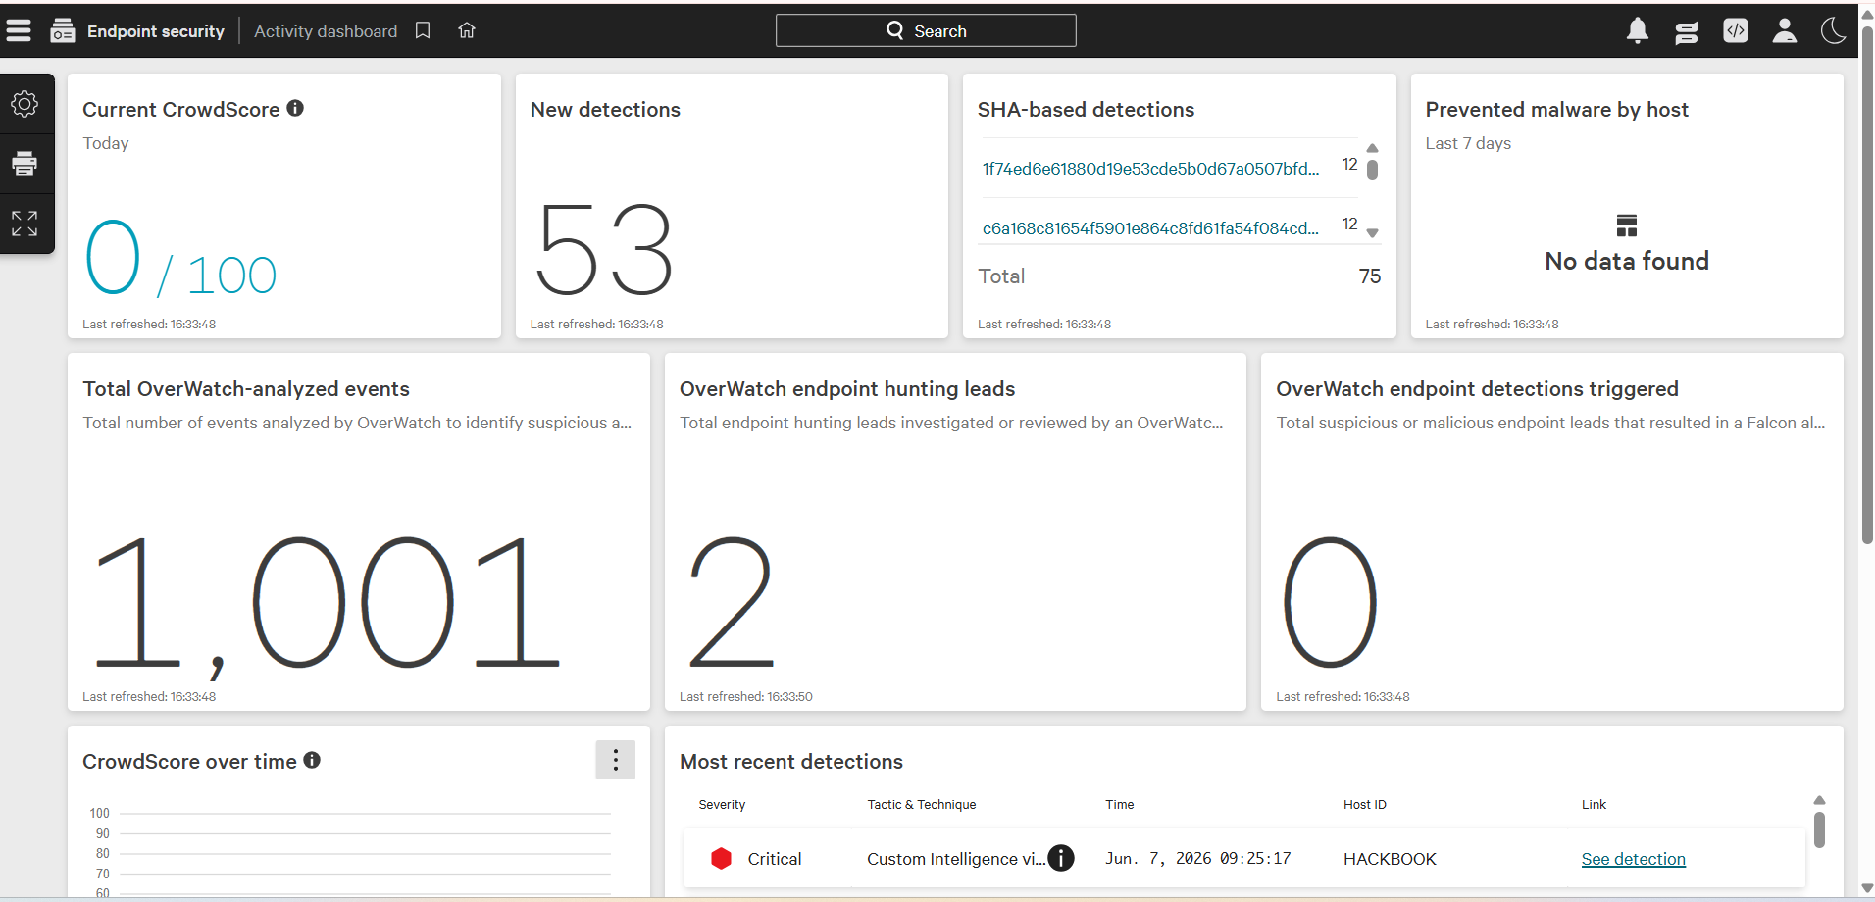This screenshot has height=902, width=1875.
Task: Open notifications bell
Action: pyautogui.click(x=1638, y=30)
